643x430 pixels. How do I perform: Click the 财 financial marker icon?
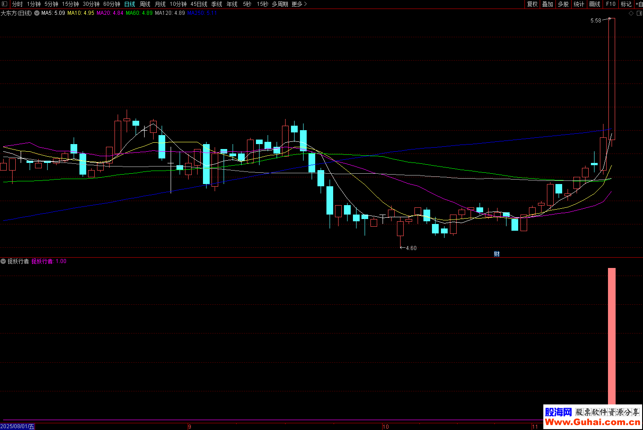tap(497, 254)
